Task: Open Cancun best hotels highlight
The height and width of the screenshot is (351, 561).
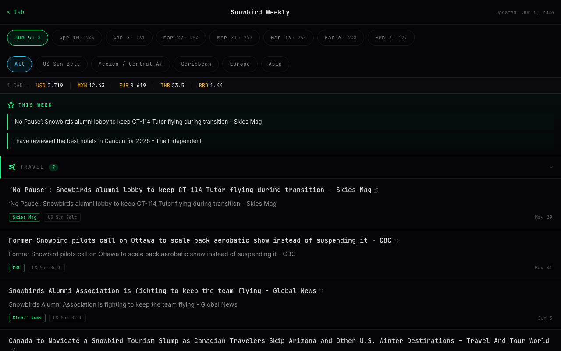Action: (x=280, y=141)
